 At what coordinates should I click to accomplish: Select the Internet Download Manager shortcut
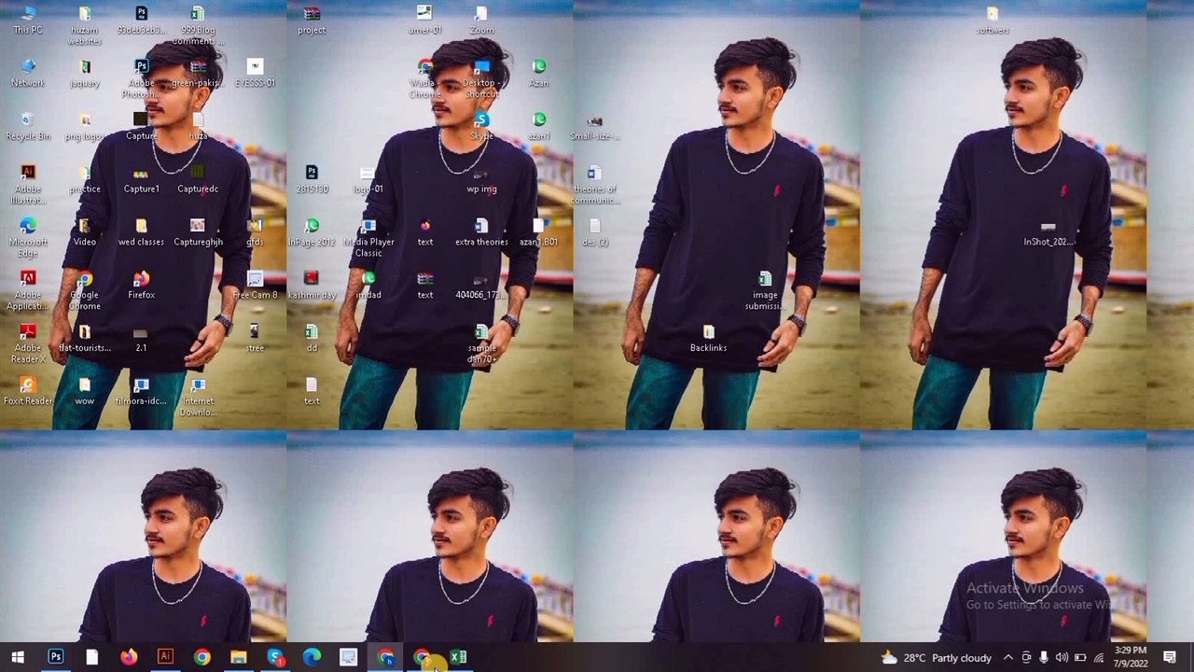click(198, 398)
